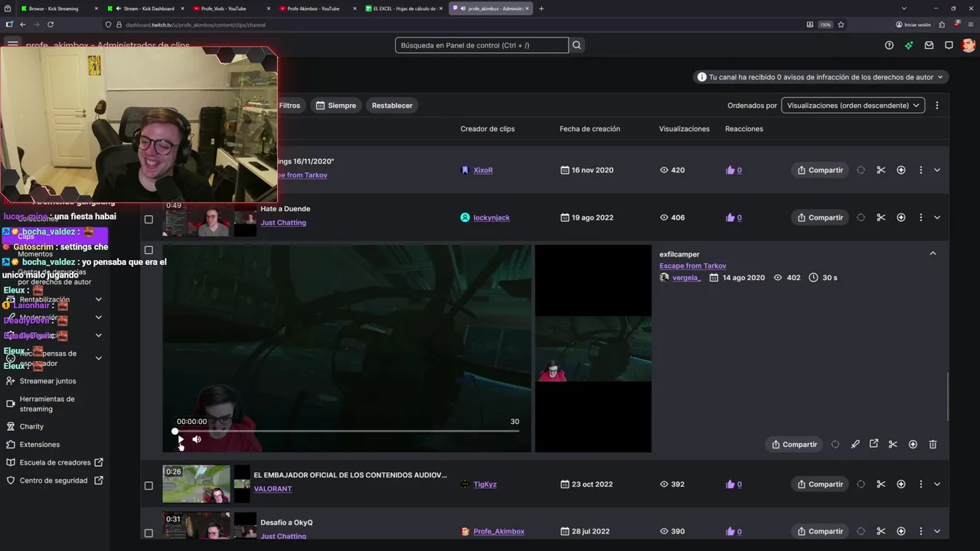
Task: Expand Recompensas de espectador sidebar section
Action: (98, 358)
